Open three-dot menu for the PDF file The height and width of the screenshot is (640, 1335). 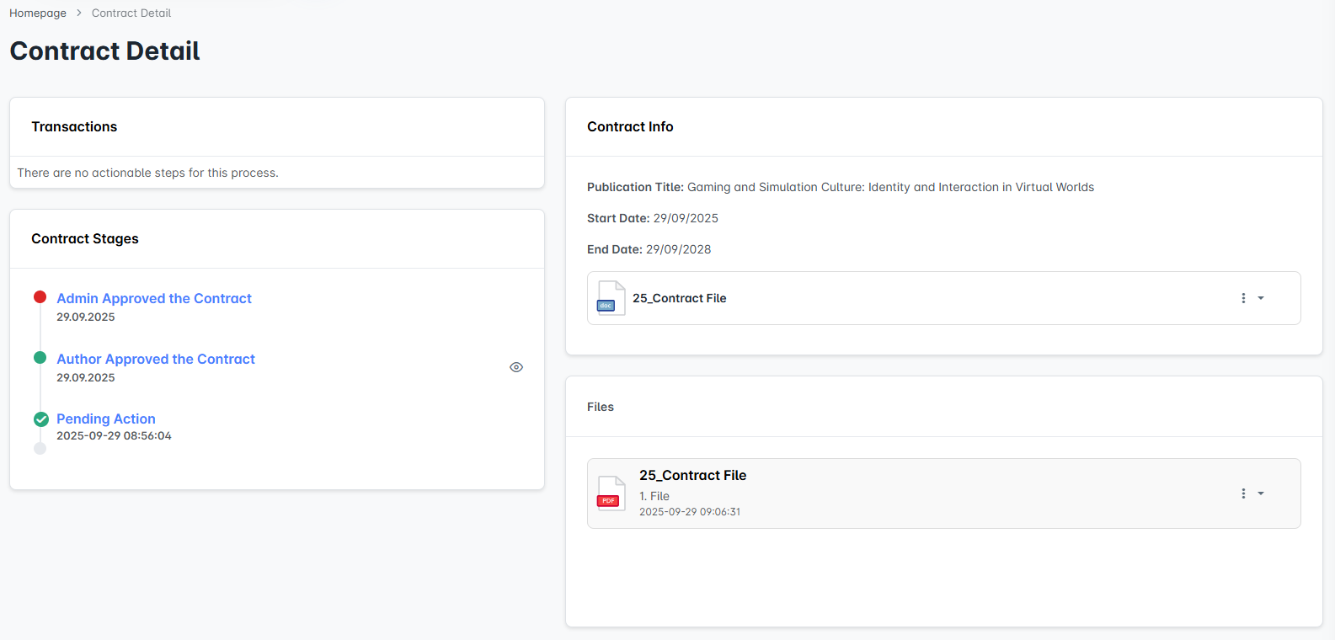1243,493
